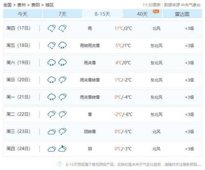
Task: Click the 5℃/1℃ temperature value
Action: [123, 45]
